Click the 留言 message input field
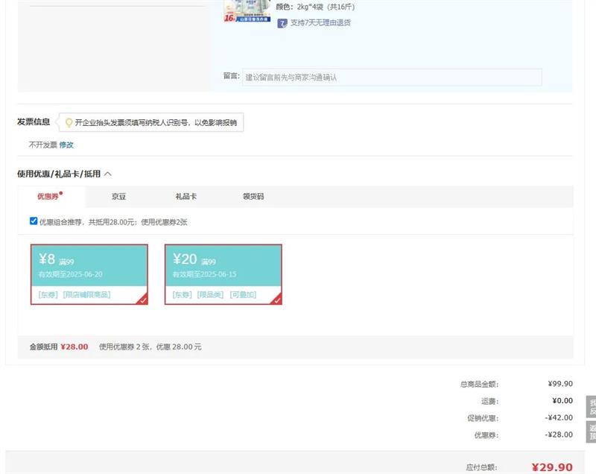This screenshot has width=596, height=474. click(391, 78)
